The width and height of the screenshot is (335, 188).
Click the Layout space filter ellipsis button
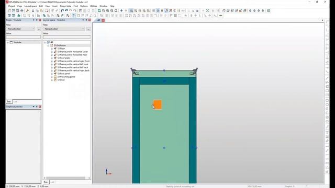pos(88,29)
